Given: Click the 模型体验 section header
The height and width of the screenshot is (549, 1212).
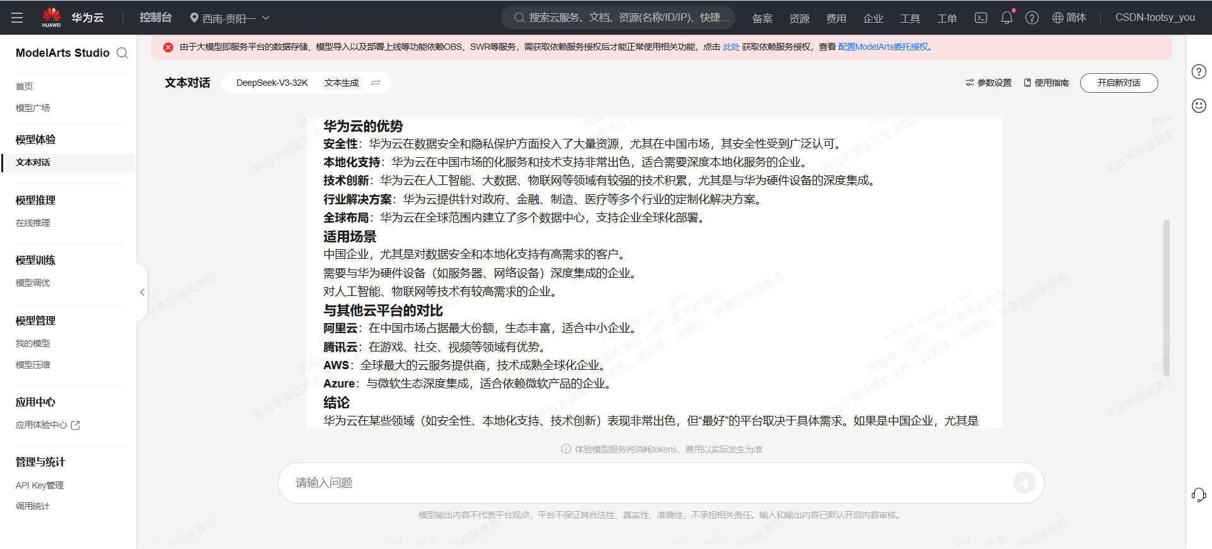Looking at the screenshot, I should point(35,139).
